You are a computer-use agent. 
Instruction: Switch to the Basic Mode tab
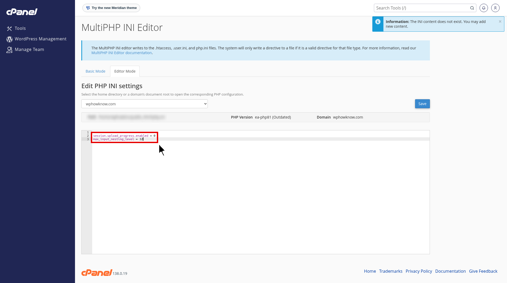[x=95, y=71]
